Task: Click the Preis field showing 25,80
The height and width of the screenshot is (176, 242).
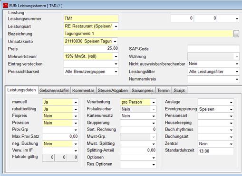Action: [91, 48]
